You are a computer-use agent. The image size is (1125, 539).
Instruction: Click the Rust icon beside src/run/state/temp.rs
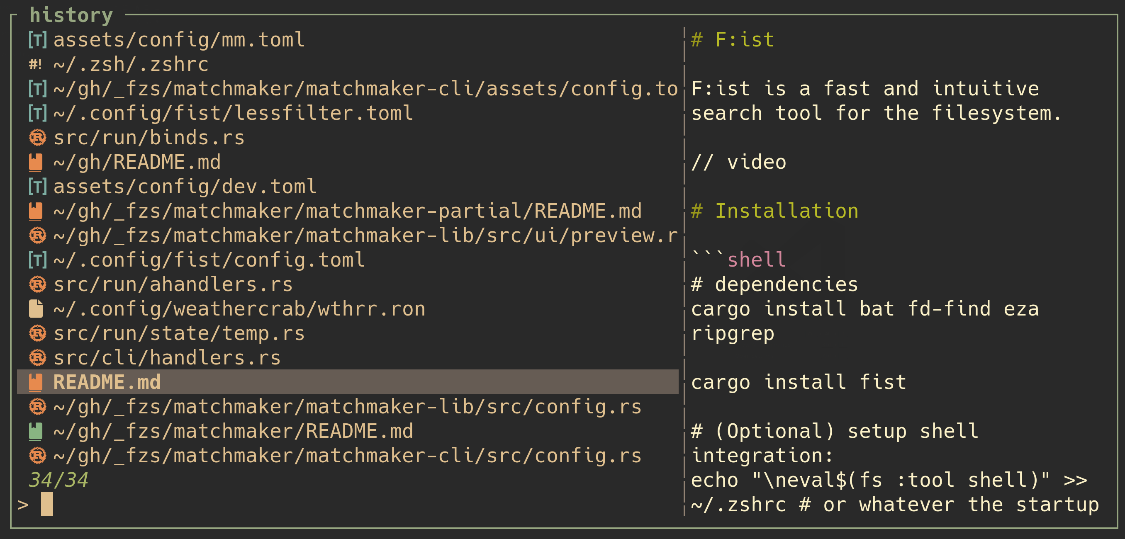(x=38, y=333)
